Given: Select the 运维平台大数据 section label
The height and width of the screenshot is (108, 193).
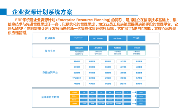Looking at the screenshot, I should 50,97.
